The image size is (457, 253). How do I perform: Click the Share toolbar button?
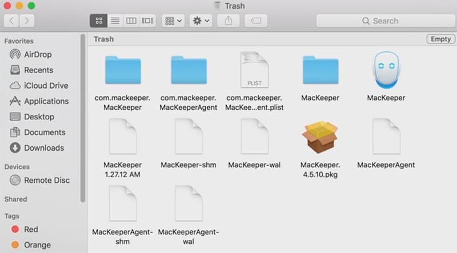click(x=228, y=21)
